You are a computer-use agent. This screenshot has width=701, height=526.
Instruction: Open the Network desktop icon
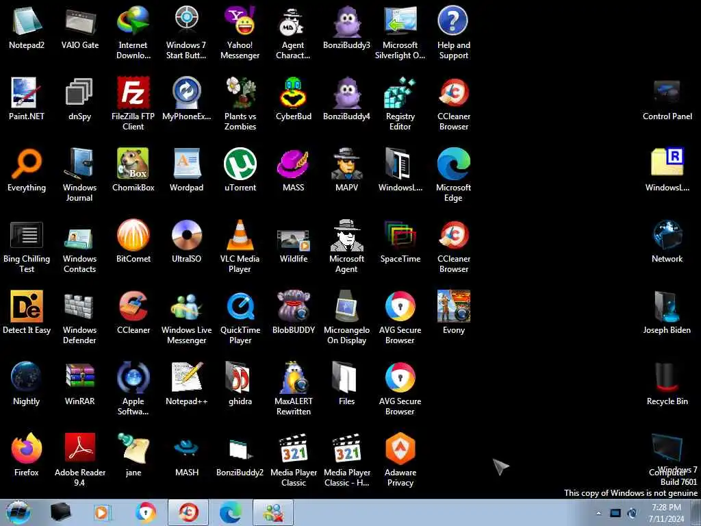667,241
